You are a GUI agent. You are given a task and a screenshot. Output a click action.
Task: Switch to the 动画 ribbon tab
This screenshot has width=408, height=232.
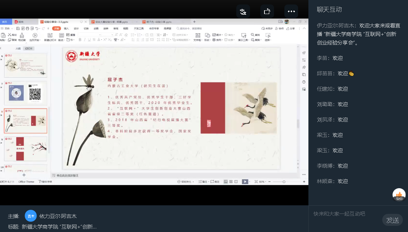click(x=96, y=28)
